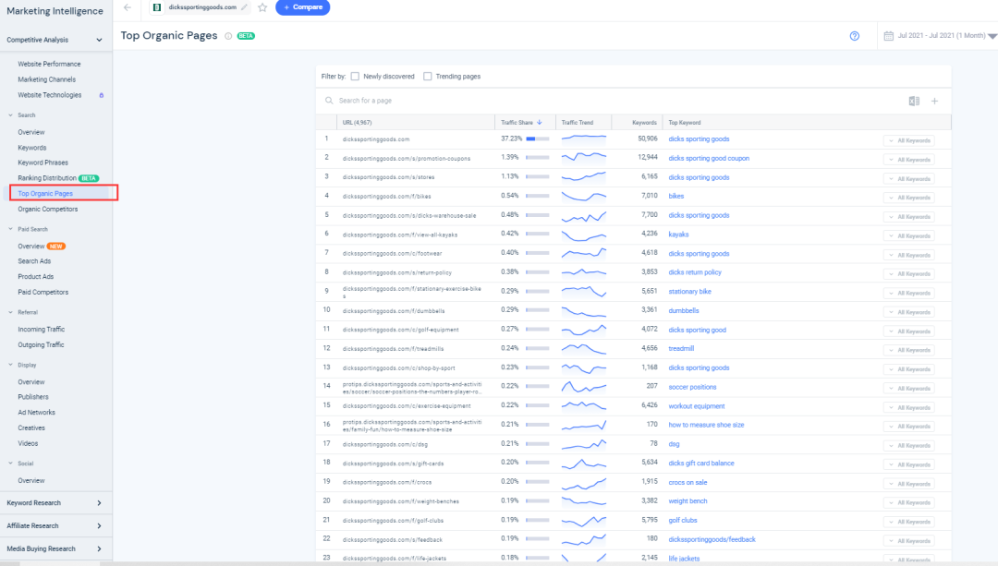
Task: Click URL dickssportinggoods.com/f/treadmills
Action: tap(393, 349)
